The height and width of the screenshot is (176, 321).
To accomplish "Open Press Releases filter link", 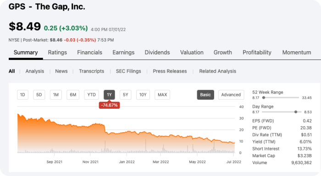I will 170,71.
